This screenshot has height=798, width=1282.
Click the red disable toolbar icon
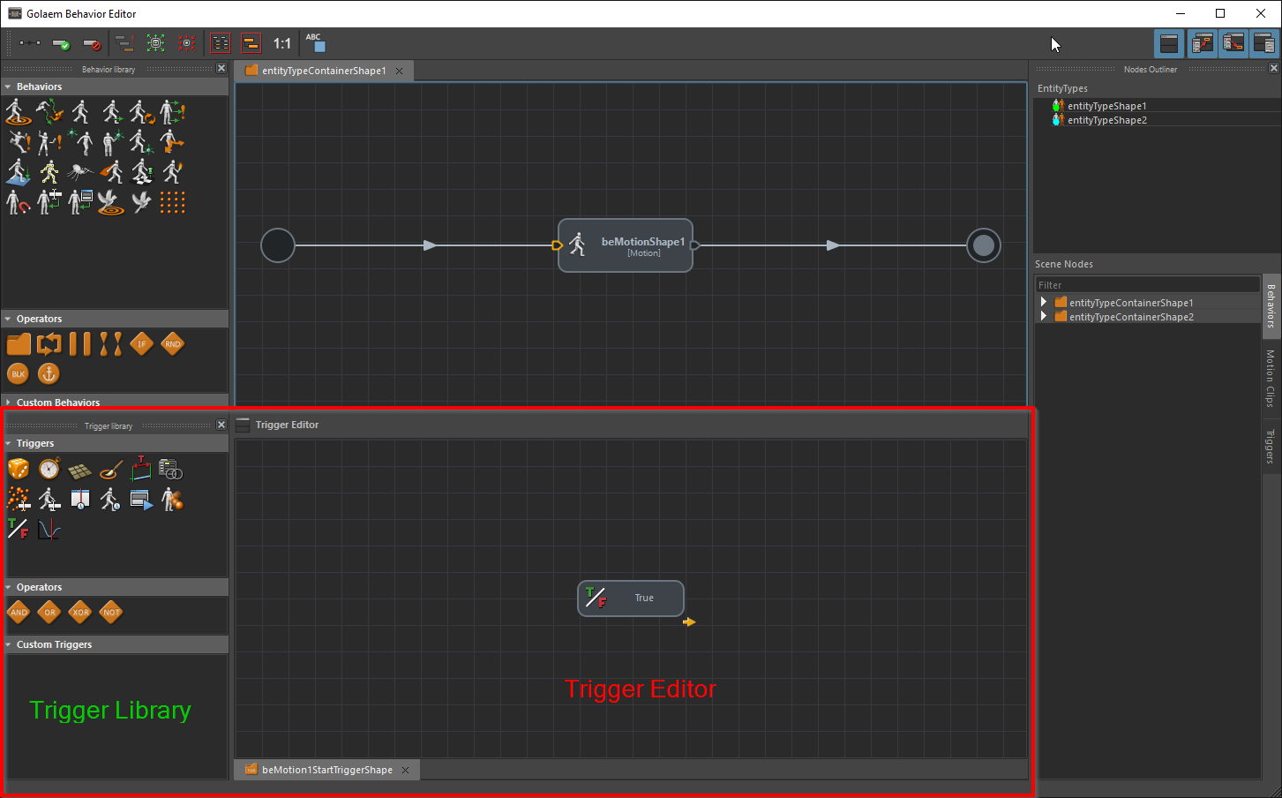(92, 43)
